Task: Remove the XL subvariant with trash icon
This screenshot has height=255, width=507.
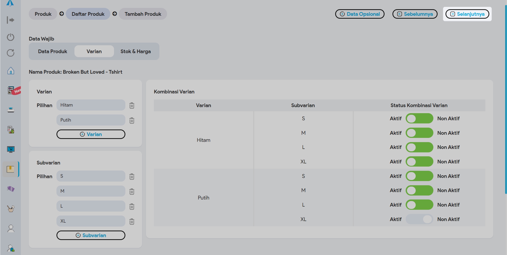Action: [132, 222]
